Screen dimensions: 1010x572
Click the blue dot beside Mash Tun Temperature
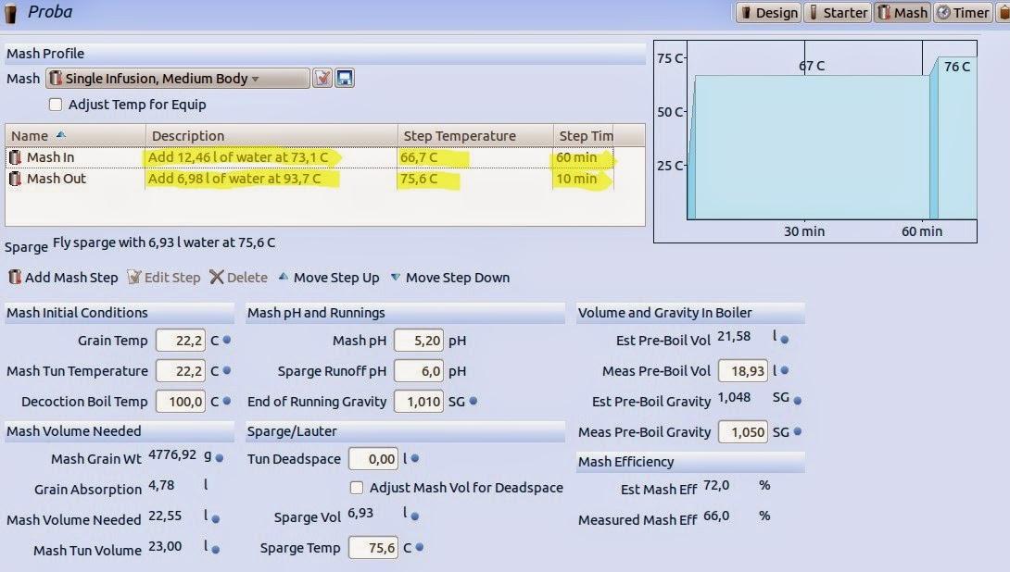point(227,370)
